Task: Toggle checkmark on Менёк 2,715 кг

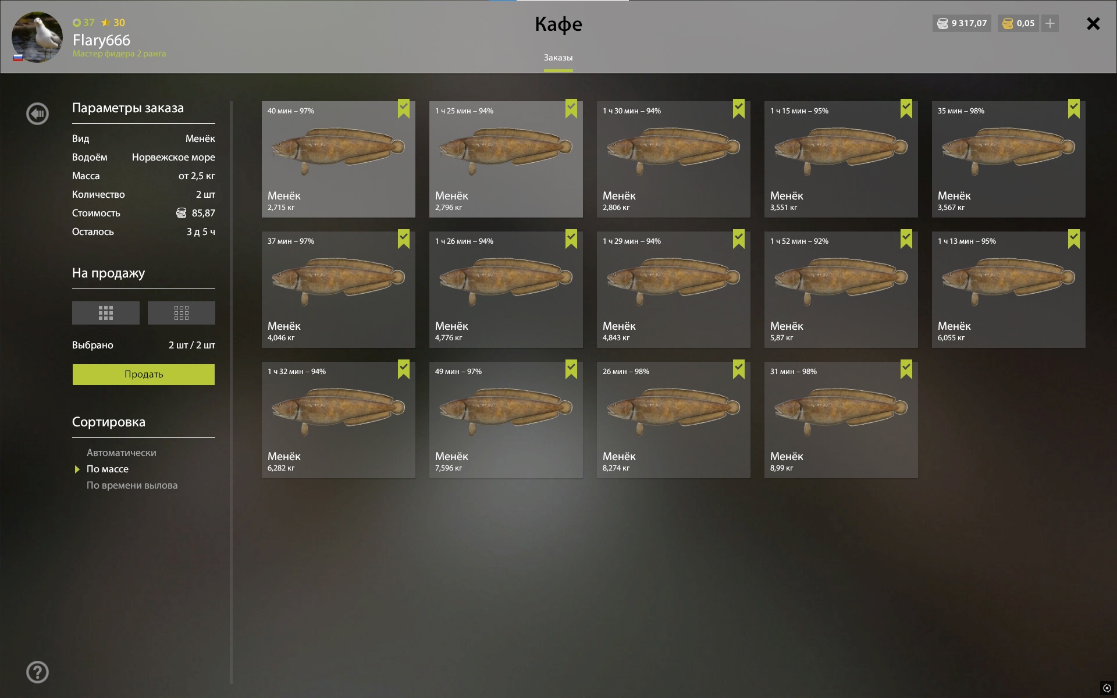Action: tap(404, 108)
